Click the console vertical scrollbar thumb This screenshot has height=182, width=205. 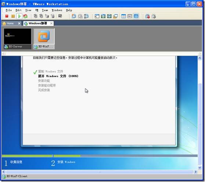tap(199, 124)
